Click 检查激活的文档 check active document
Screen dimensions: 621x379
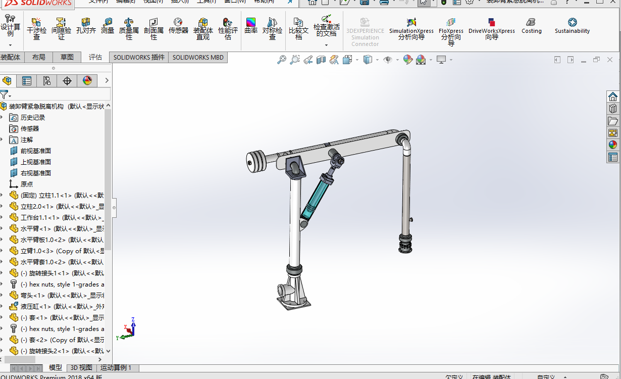327,26
